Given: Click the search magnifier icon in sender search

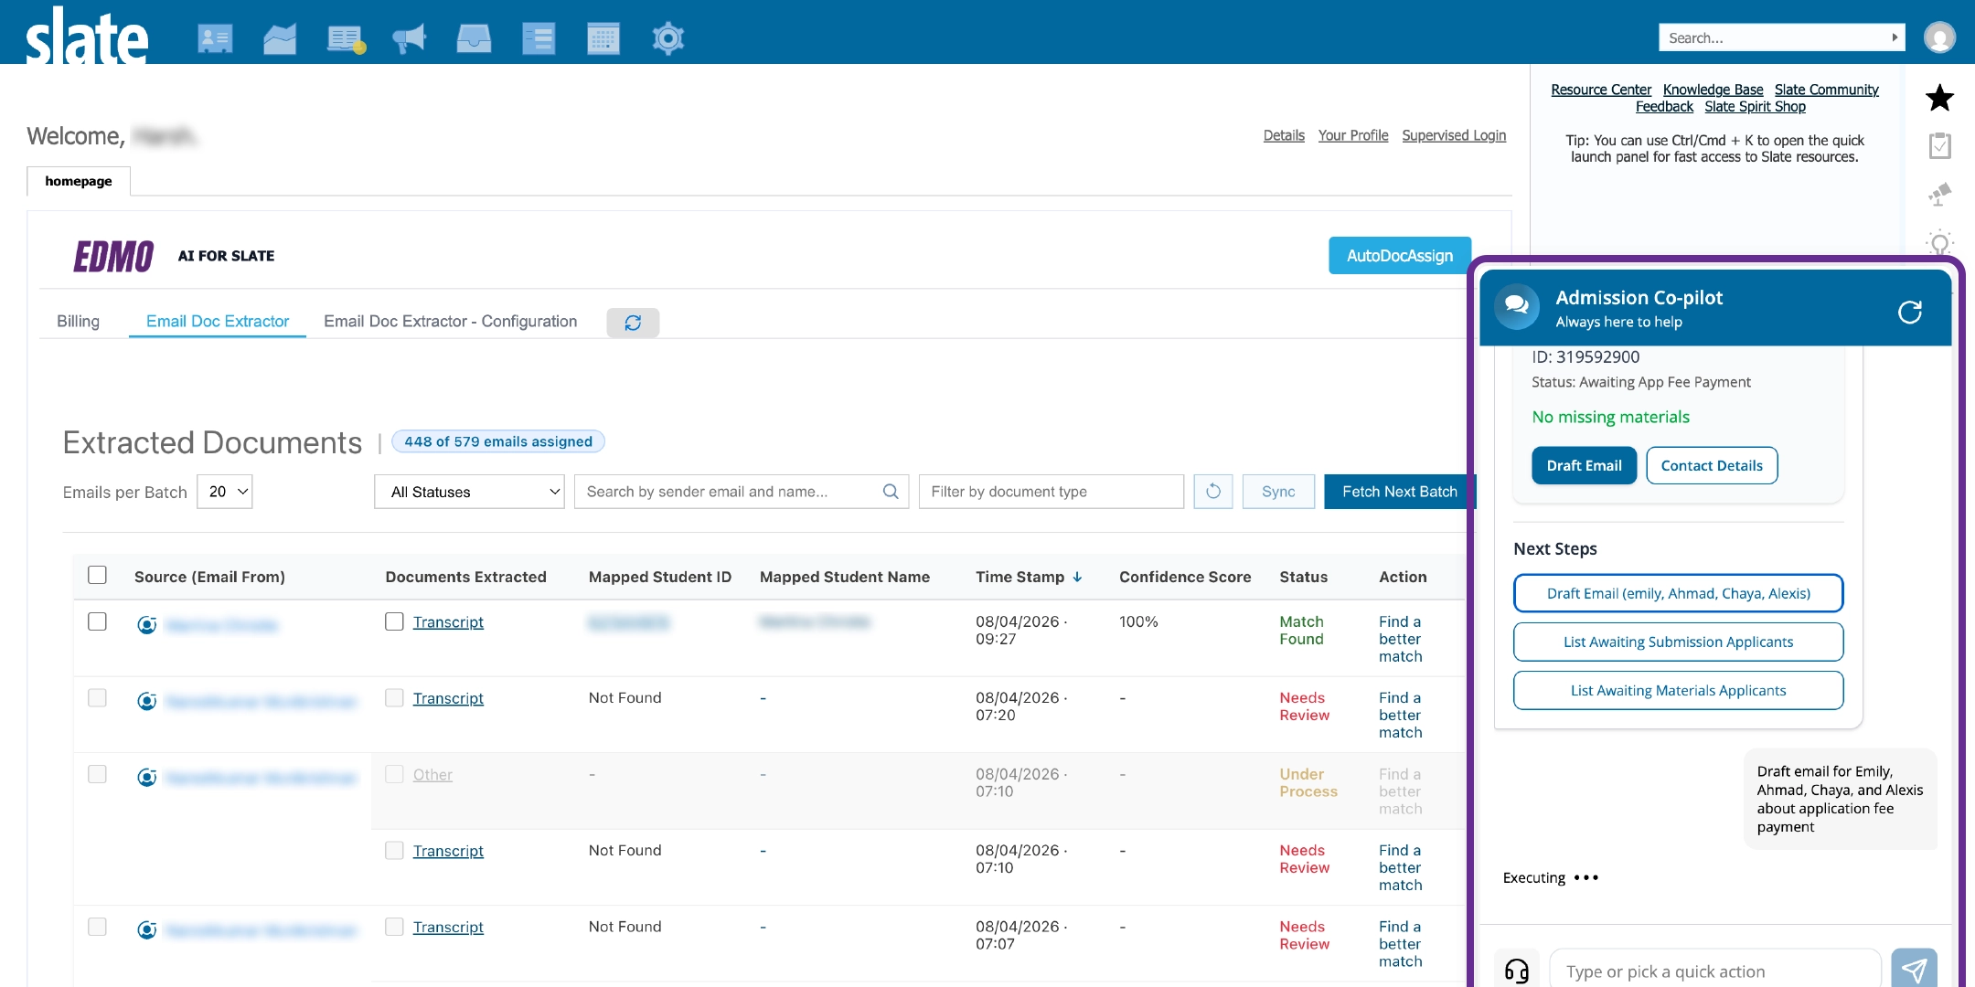Looking at the screenshot, I should [x=891, y=492].
